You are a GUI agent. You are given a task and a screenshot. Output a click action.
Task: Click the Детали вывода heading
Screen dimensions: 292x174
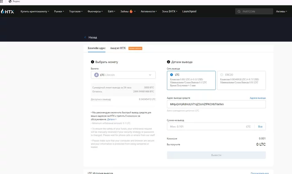click(x=182, y=62)
